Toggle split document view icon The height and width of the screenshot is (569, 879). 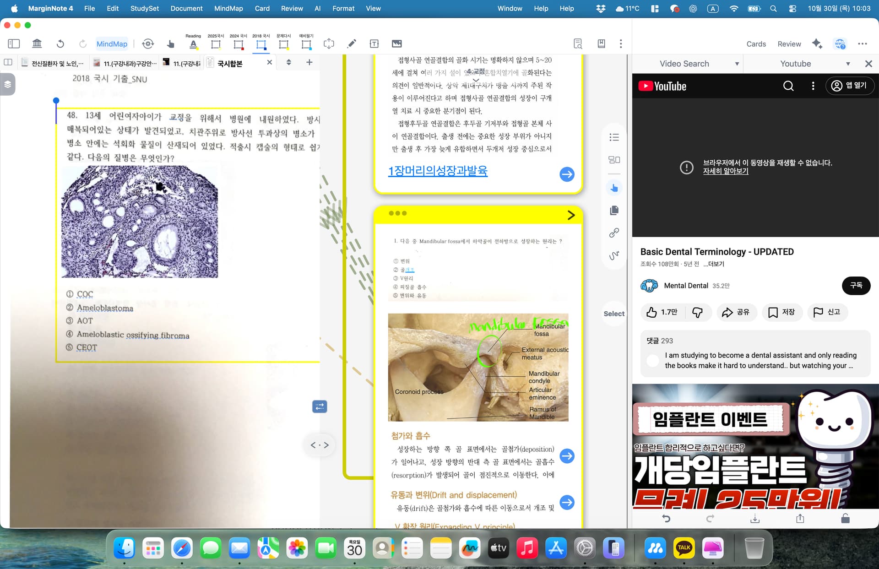pos(8,62)
